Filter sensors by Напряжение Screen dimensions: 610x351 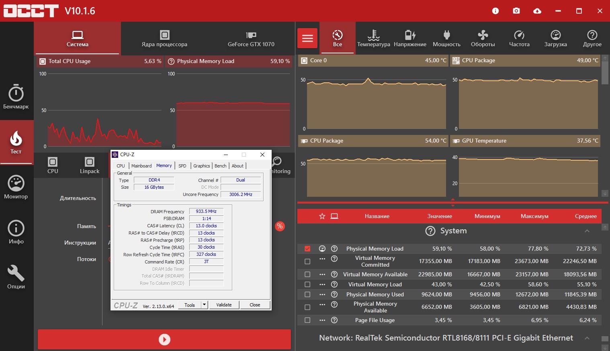[410, 38]
